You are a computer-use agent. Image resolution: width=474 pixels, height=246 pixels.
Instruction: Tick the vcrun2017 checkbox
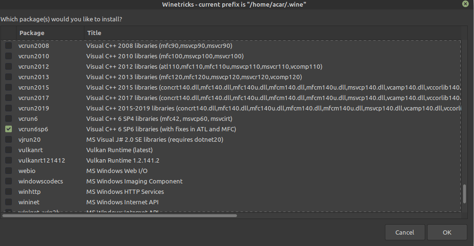point(9,98)
